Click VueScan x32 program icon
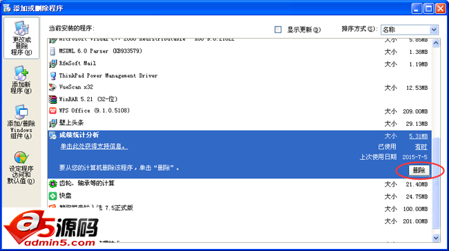Image resolution: width=449 pixels, height=251 pixels. point(52,87)
